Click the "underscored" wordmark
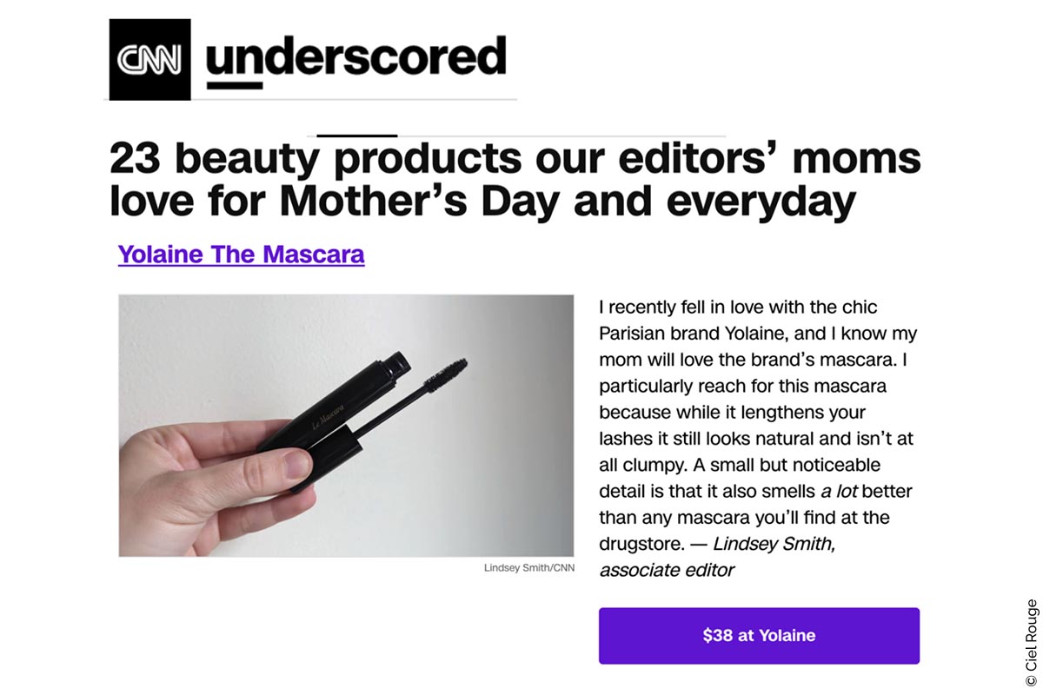The height and width of the screenshot is (695, 1043). [x=355, y=56]
